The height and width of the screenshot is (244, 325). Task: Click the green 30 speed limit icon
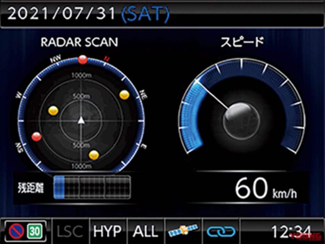[x=34, y=232]
